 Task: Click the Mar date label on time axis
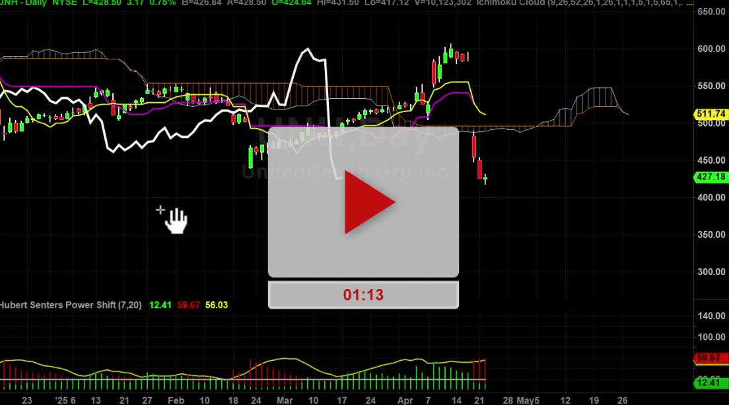(285, 400)
